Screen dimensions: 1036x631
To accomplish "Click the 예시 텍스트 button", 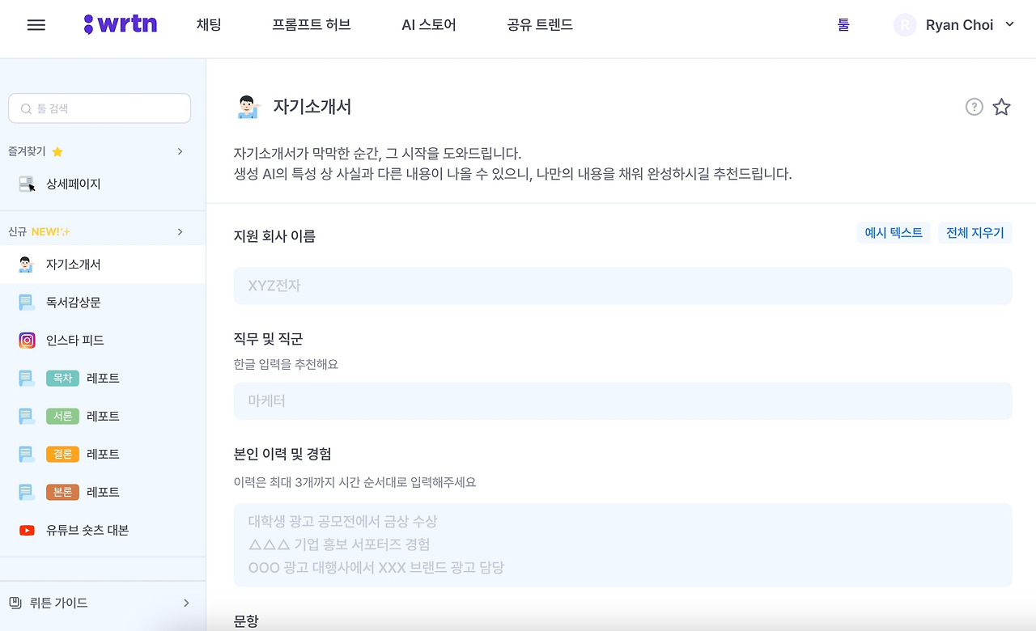I will point(893,232).
